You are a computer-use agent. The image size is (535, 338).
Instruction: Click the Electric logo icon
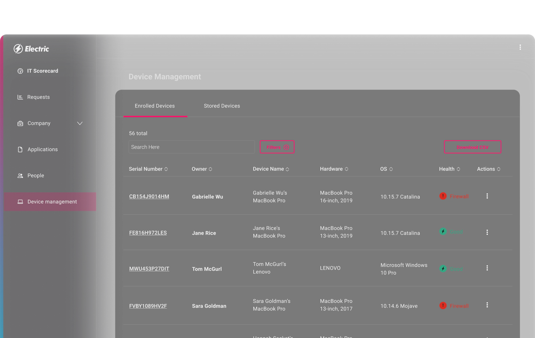coord(18,49)
